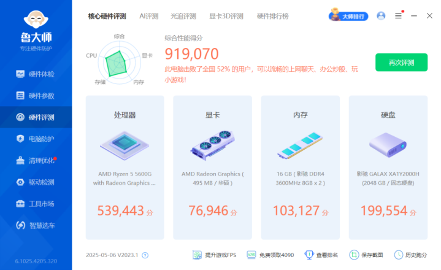This screenshot has width=441, height=270.
Task: Open 驱动检测 in sidebar
Action: tap(36, 182)
